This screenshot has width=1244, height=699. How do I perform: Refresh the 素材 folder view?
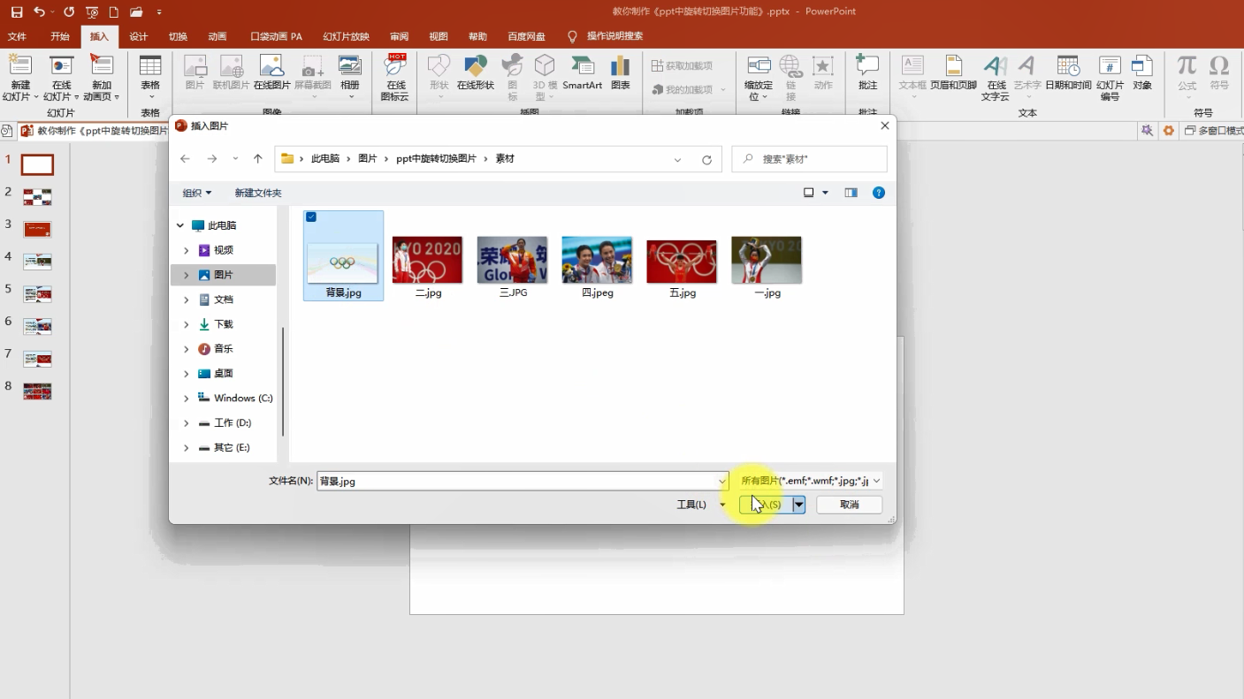coord(706,160)
